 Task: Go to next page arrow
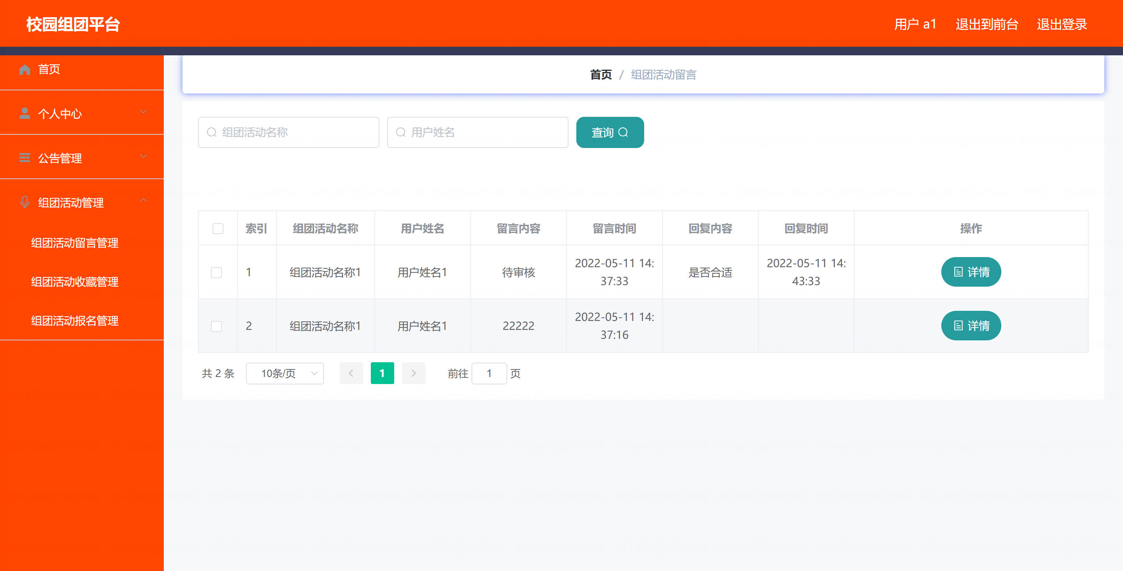(x=413, y=373)
